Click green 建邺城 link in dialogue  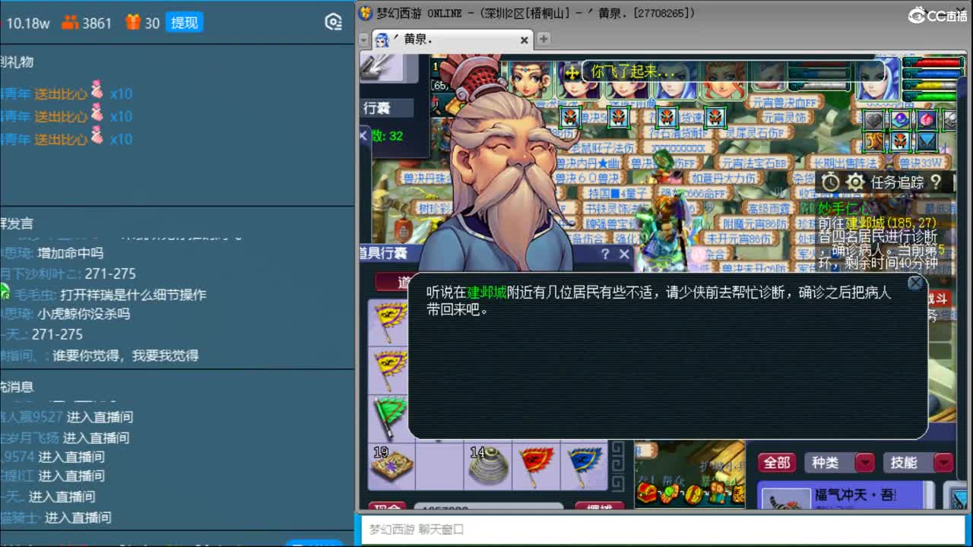[x=486, y=292]
